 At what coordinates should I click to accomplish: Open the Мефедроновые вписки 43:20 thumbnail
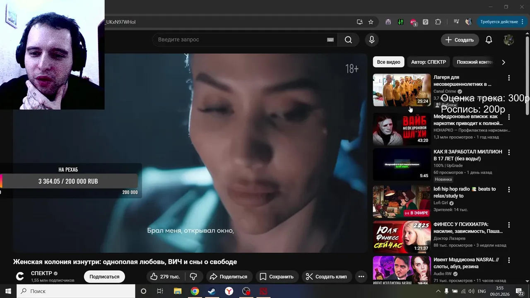click(x=402, y=129)
